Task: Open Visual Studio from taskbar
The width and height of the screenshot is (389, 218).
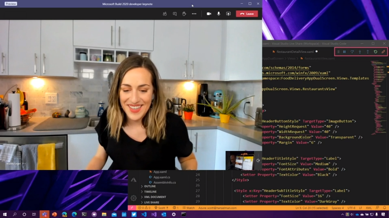Action: click(154, 214)
